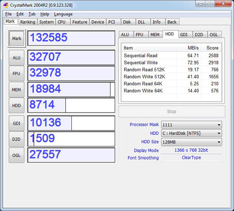Run the MEM benchmark button
The image size is (234, 211).
(16, 90)
